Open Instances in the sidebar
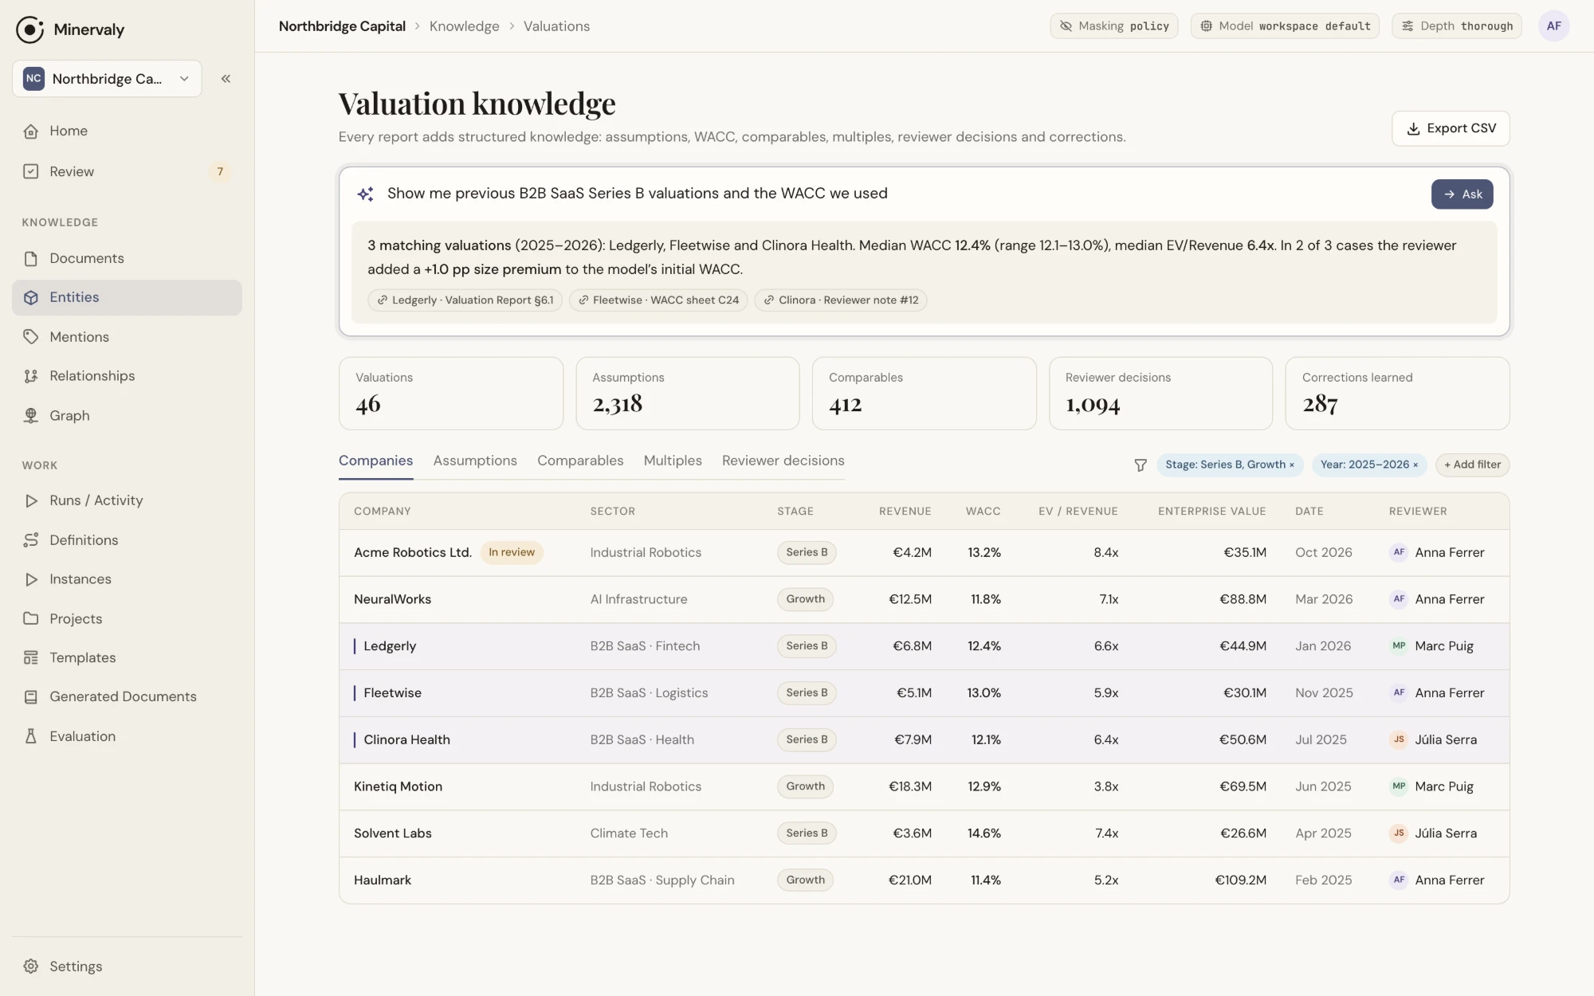 tap(127, 579)
